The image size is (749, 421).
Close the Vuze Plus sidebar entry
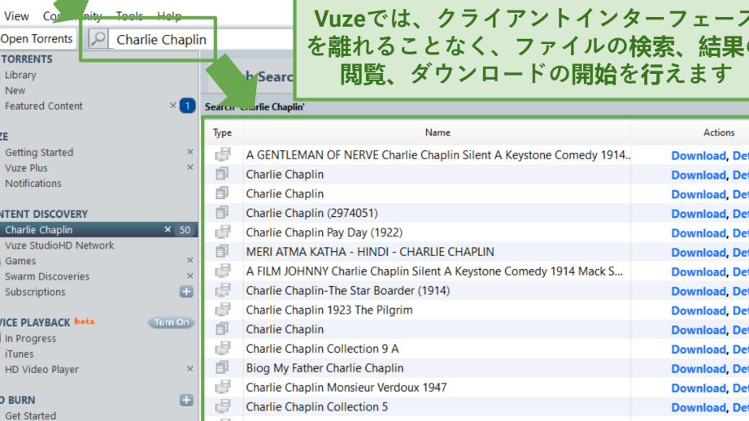click(189, 167)
